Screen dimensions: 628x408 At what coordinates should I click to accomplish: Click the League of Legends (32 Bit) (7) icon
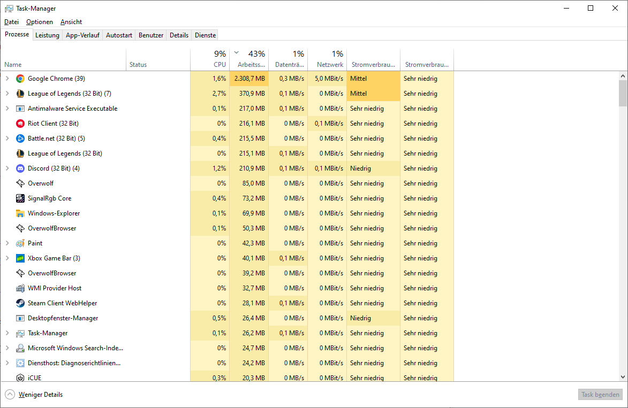[x=20, y=94]
